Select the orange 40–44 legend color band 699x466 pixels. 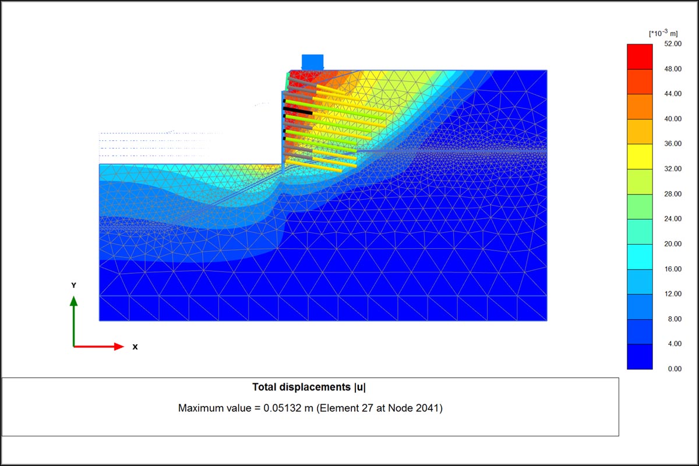point(640,107)
